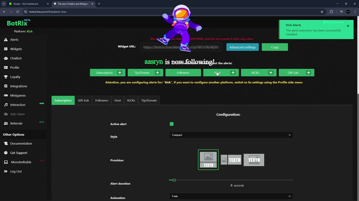Select the Interaction music note icon

6,105
